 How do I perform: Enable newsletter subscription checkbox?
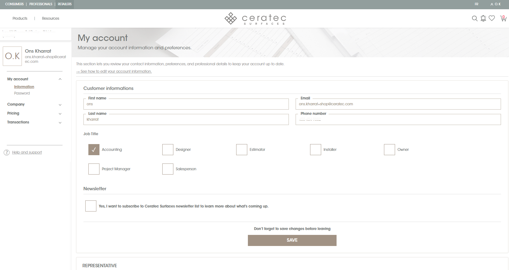[x=91, y=206]
